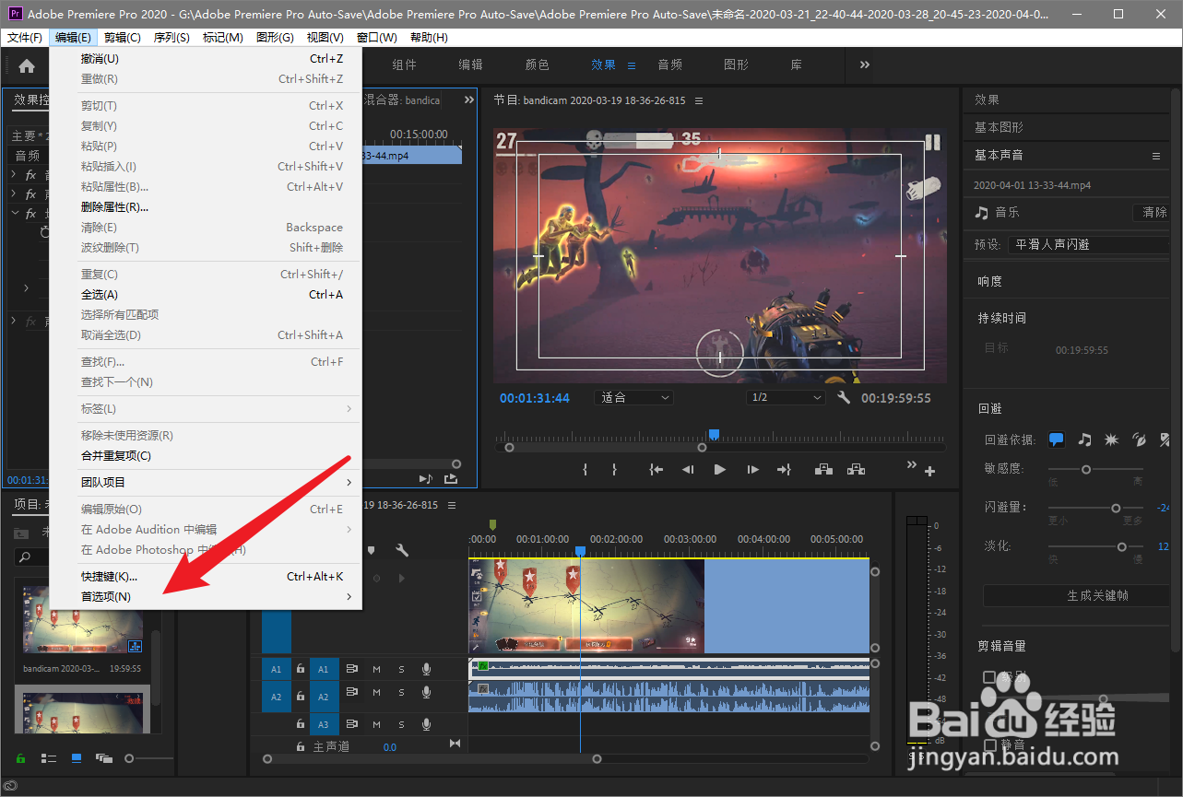Show more transport buttons via double chevron
Screen dimensions: 1183x797
pos(912,464)
